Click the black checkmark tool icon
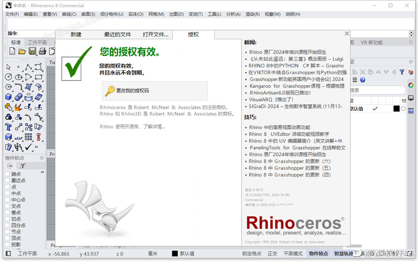The height and width of the screenshot is (261, 418). point(29,147)
